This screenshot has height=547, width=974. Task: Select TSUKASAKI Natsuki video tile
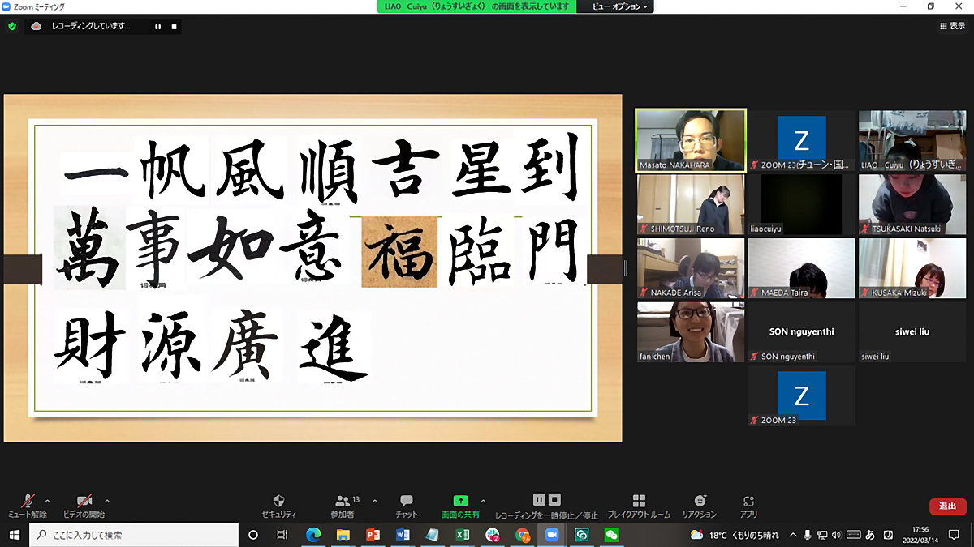coord(912,204)
